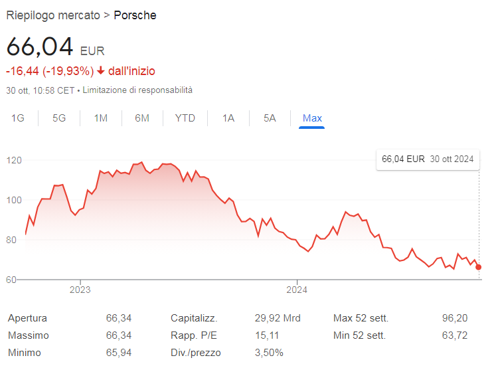The image size is (494, 366).
Task: Click the red endpoint dot on chart
Action: click(x=479, y=267)
